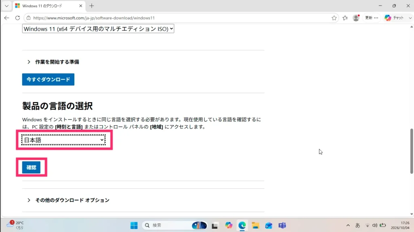414x232 pixels.
Task: Open the browser profile avatar
Action: tap(356, 18)
